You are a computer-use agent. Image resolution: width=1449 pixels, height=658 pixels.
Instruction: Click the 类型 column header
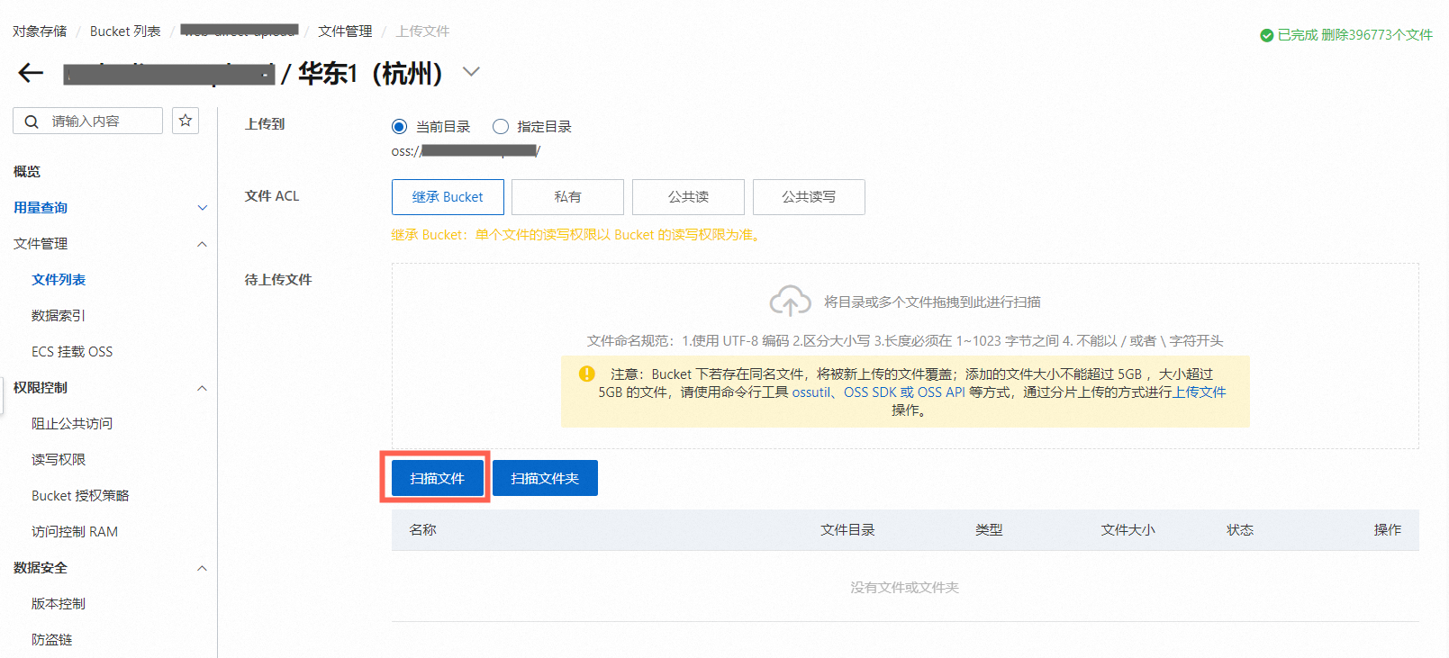(x=989, y=530)
